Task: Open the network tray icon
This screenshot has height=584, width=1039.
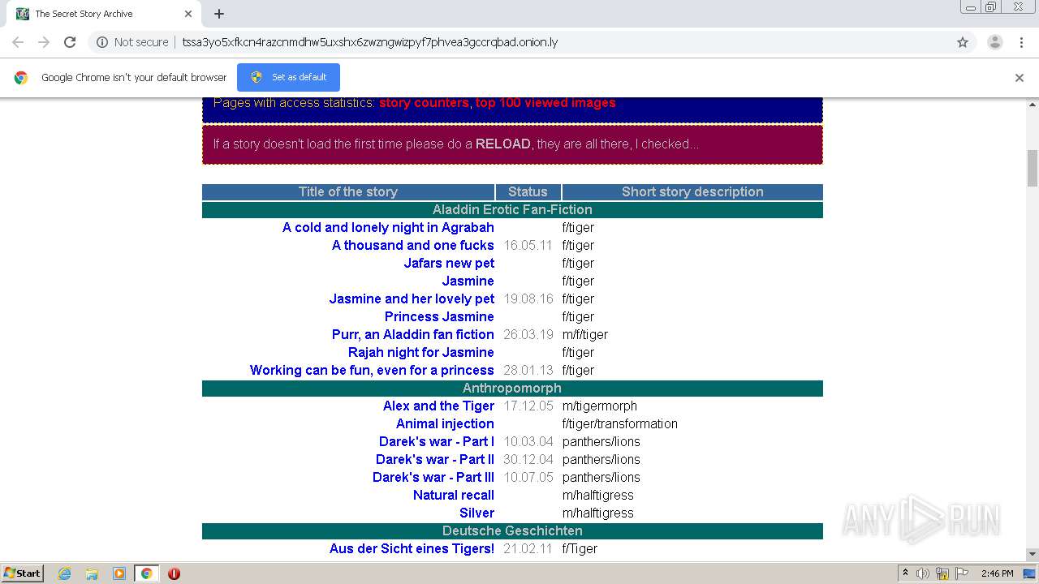Action: [x=942, y=573]
